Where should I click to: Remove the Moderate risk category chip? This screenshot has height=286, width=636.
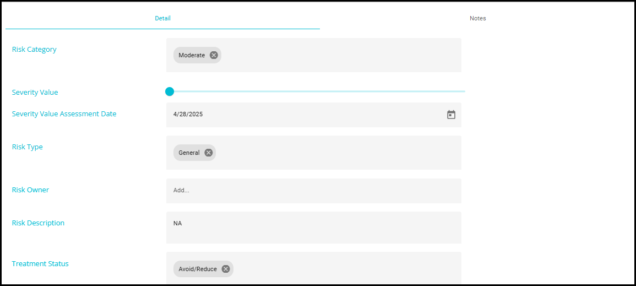[214, 55]
